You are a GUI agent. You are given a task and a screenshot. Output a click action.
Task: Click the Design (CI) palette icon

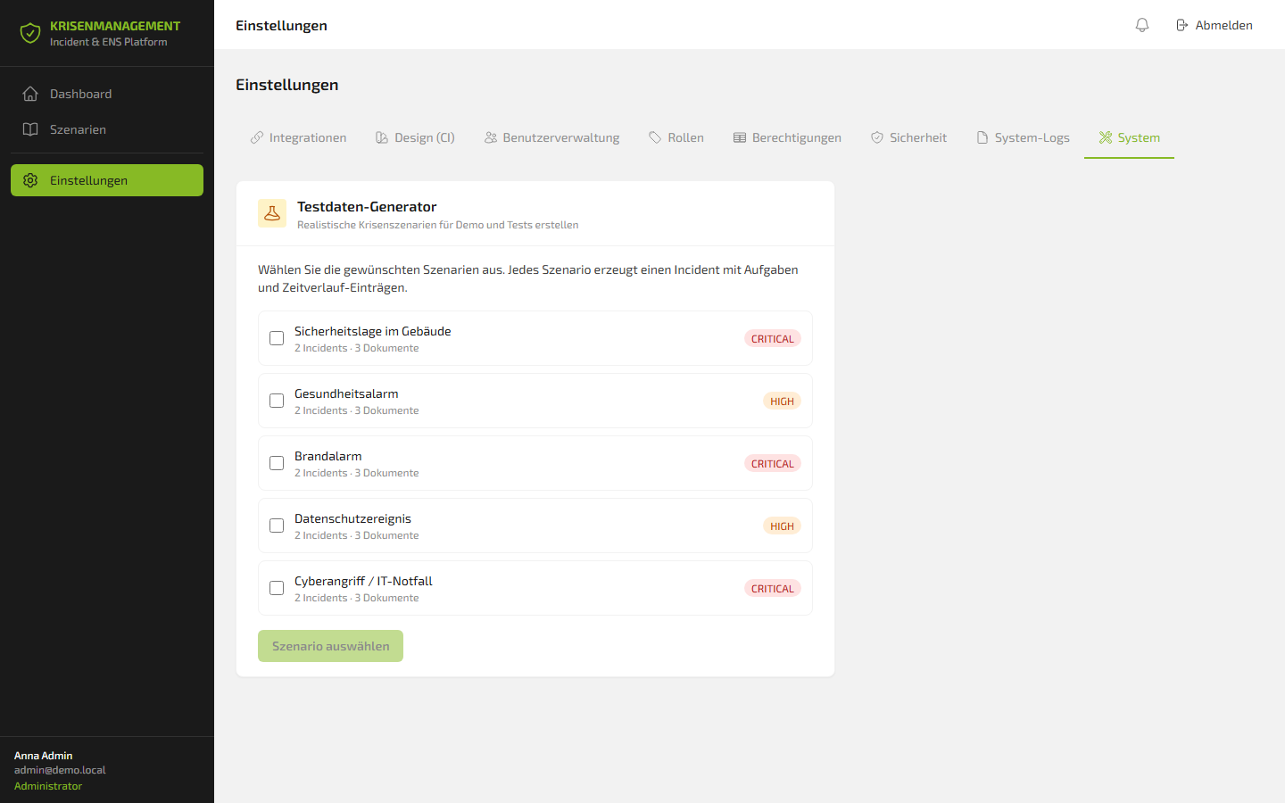click(382, 137)
